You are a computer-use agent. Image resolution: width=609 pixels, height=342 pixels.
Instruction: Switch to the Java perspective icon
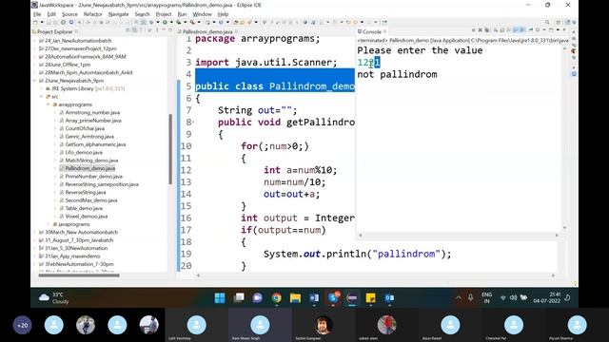[567, 22]
